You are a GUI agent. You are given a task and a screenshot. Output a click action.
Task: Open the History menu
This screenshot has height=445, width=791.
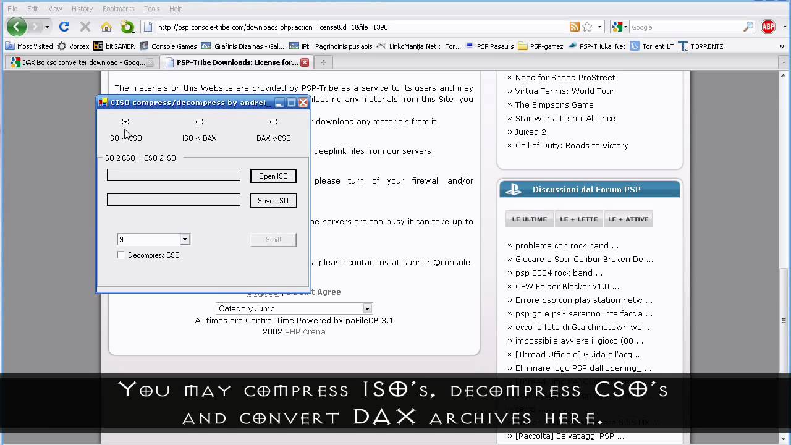[x=82, y=9]
